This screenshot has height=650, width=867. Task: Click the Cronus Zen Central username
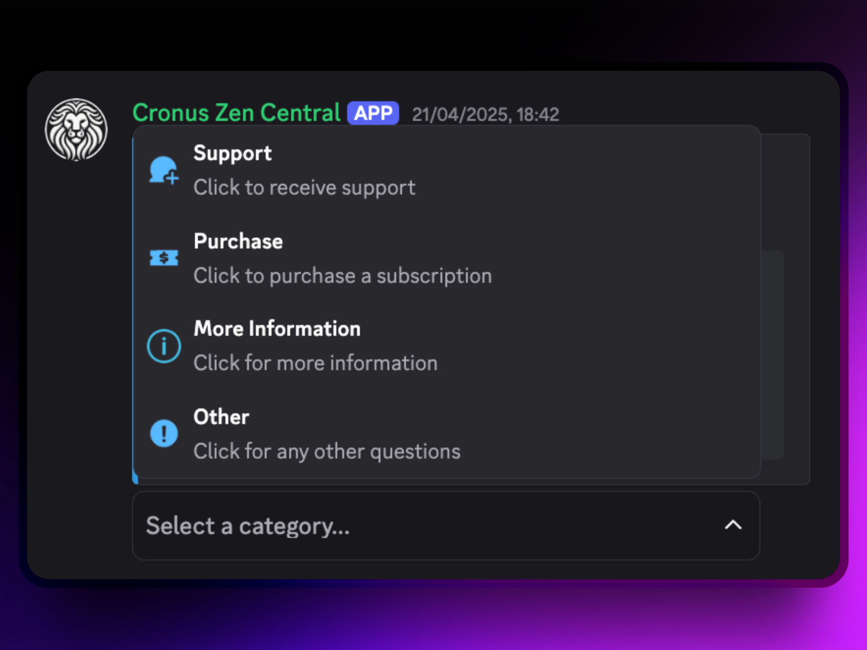[x=237, y=112]
